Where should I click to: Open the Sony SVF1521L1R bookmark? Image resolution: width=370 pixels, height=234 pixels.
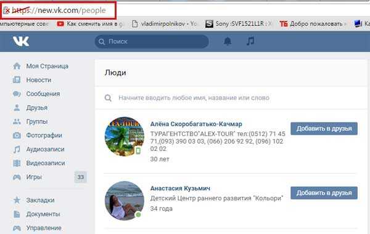click(239, 24)
